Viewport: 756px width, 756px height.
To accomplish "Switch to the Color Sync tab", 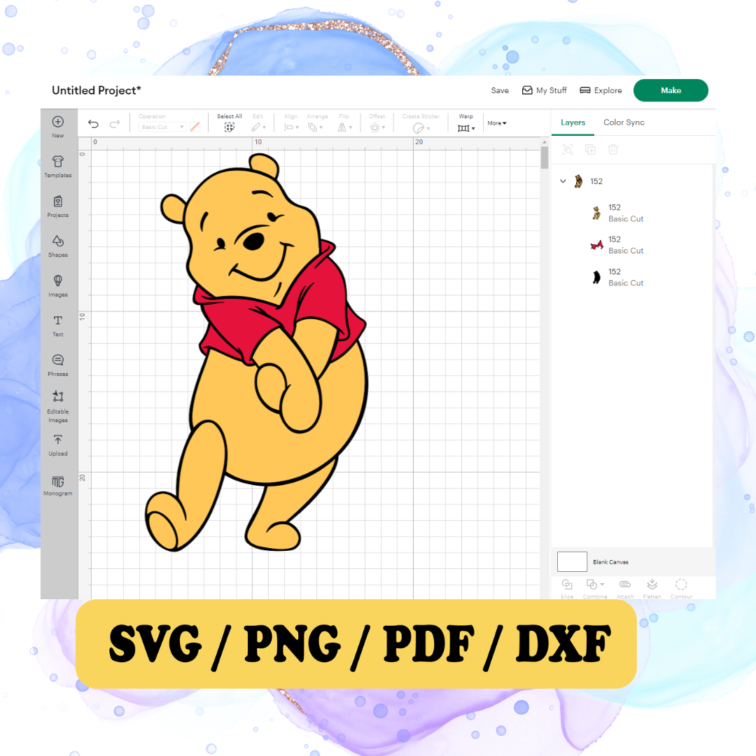I will (624, 122).
